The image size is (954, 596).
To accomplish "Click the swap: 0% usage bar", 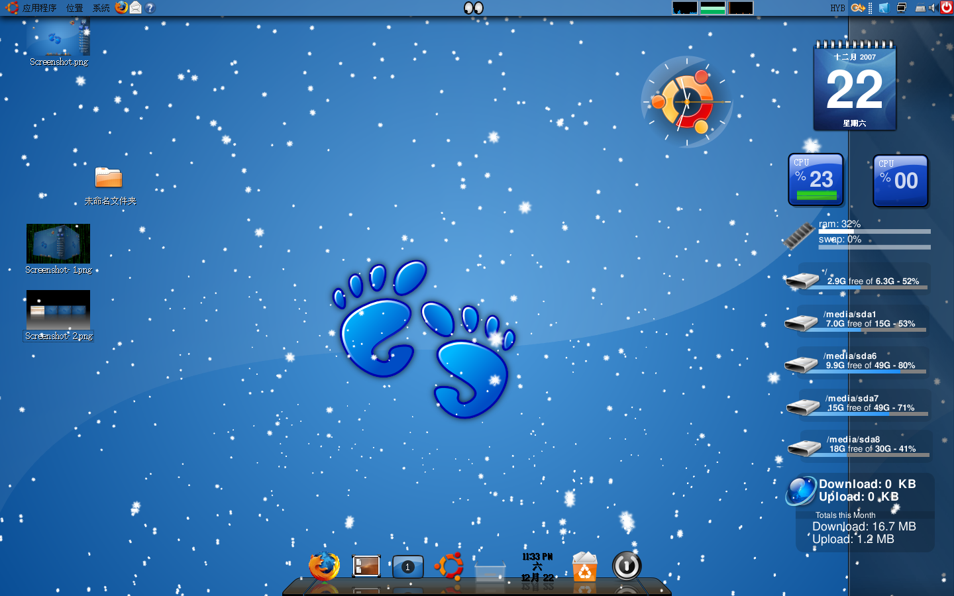I will (x=874, y=247).
